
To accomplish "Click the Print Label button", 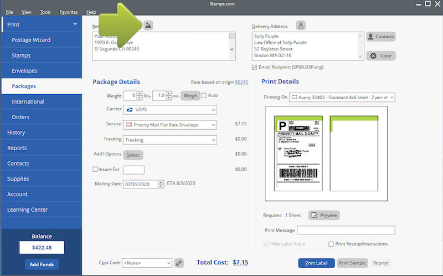I will (x=316, y=263).
